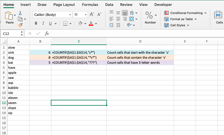224x135 pixels.
Task: Switch to the Home tab
Action: pyautogui.click(x=9, y=5)
